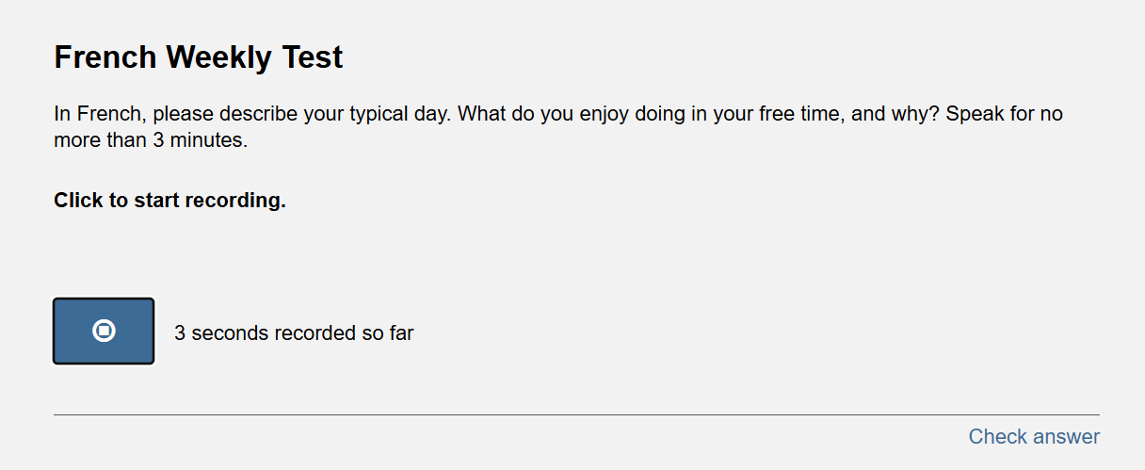Click 'more than 3 minutes.' in the instructions
This screenshot has width=1145, height=470.
tap(151, 141)
